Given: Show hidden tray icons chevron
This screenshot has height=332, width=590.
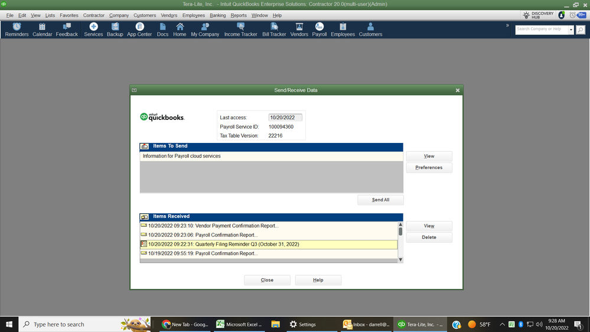Looking at the screenshot, I should 503,324.
